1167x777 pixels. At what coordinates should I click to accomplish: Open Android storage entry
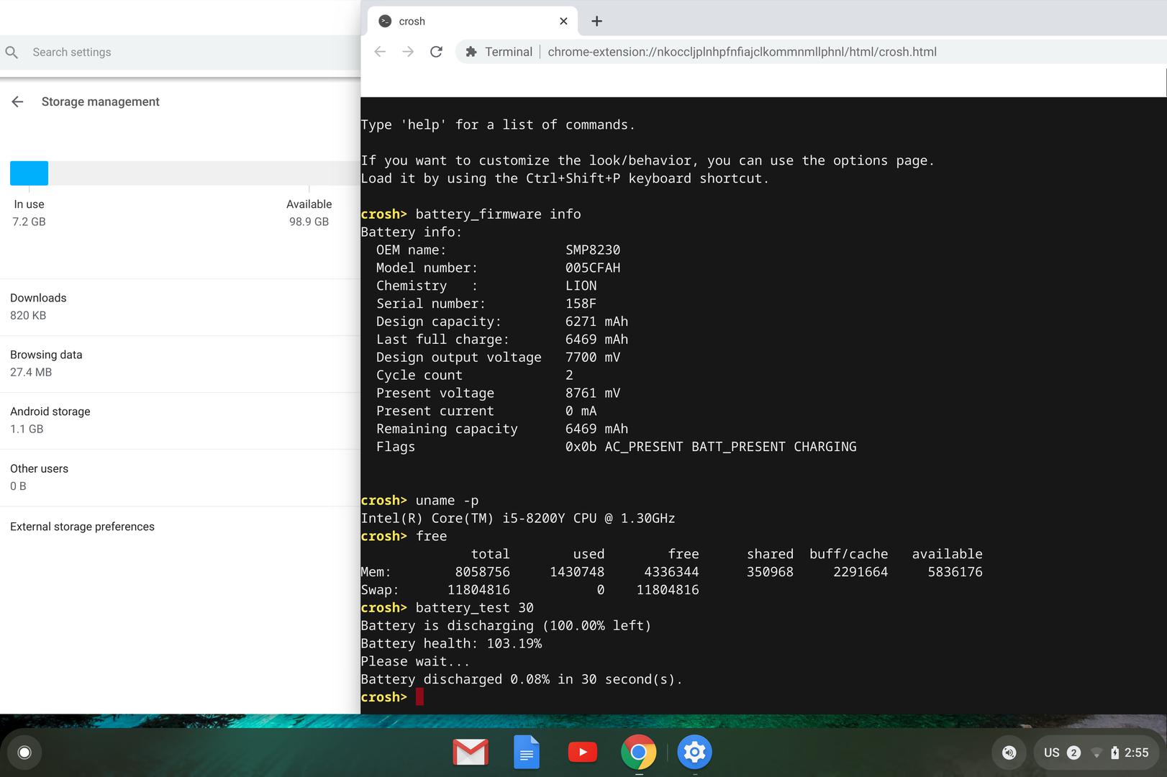coord(180,420)
